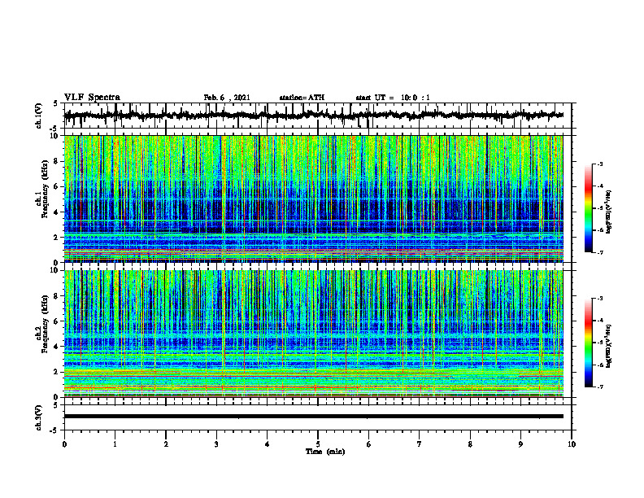The width and height of the screenshot is (644, 498).
Task: Click the ch.1 voltage waveform trace
Action: tap(313, 116)
